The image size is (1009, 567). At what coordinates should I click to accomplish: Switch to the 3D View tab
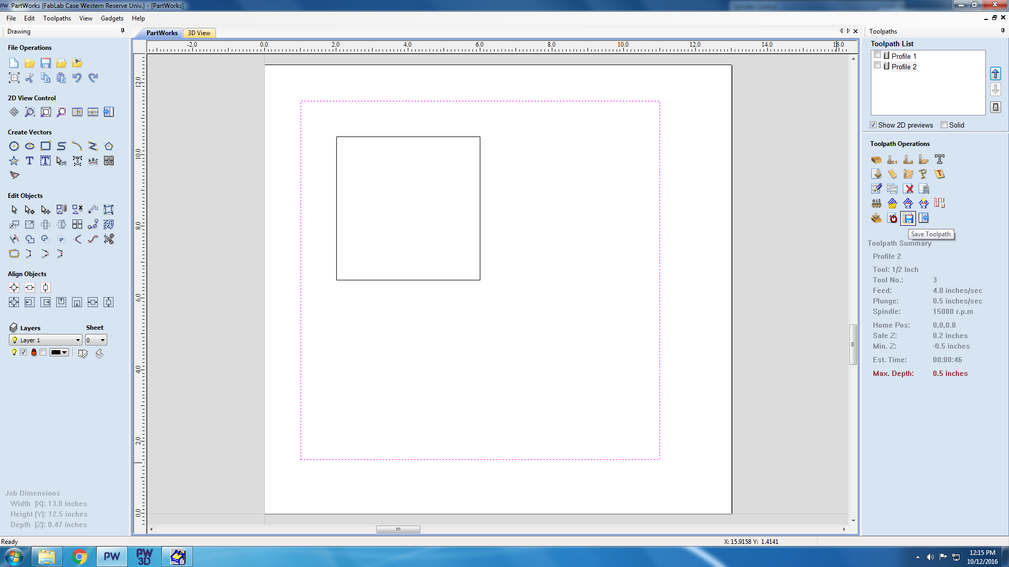199,33
